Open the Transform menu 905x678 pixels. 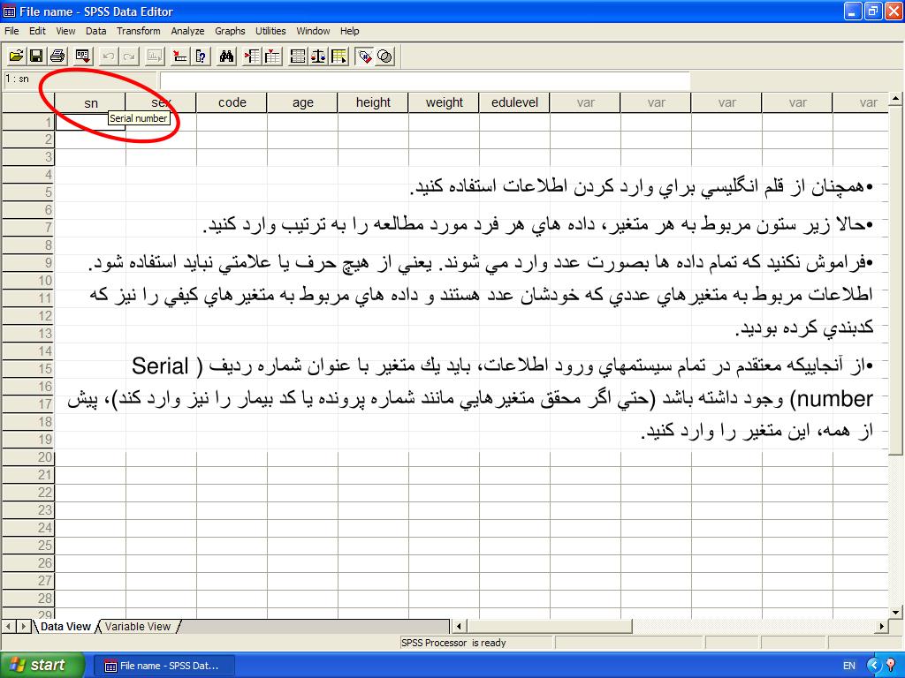(139, 31)
